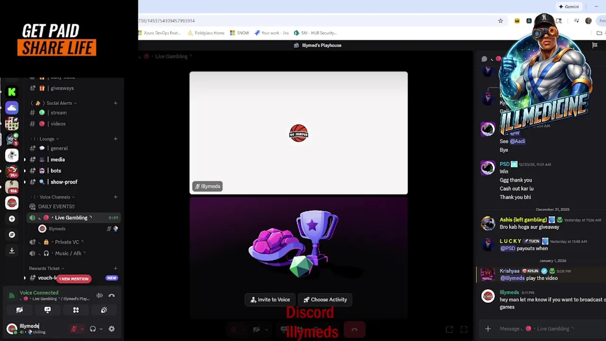This screenshot has height=341, width=606.
Task: Select Live Gambling voice channel
Action: [73, 218]
